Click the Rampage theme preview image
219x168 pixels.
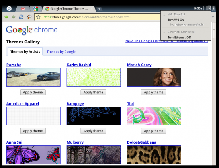point(94,116)
